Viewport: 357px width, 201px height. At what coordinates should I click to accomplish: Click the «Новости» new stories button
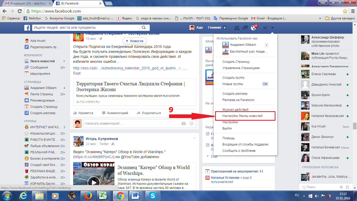click(135, 41)
